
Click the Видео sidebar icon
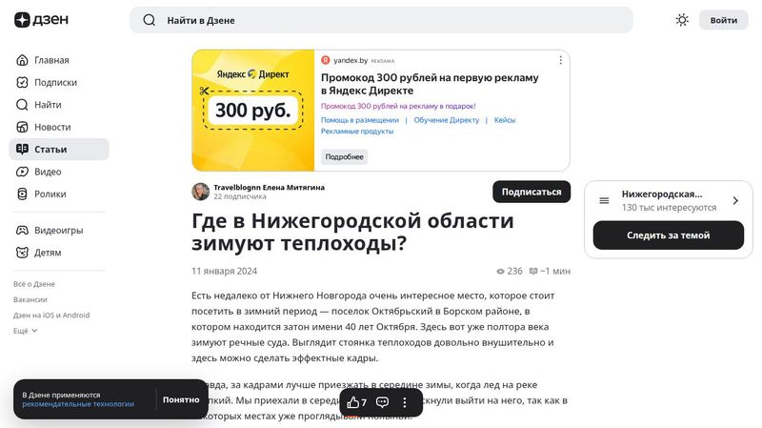(23, 172)
